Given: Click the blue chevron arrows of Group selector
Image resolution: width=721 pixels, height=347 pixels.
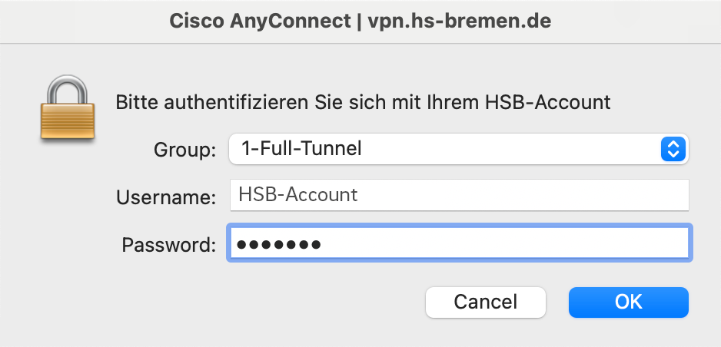Looking at the screenshot, I should [673, 149].
